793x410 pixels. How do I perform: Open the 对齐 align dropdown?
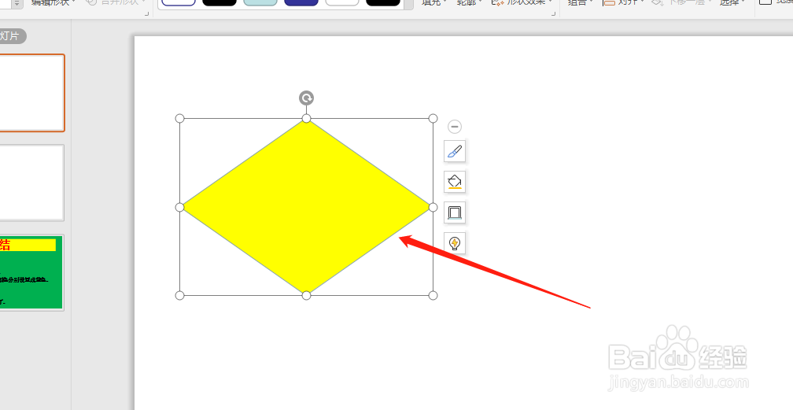pyautogui.click(x=624, y=2)
